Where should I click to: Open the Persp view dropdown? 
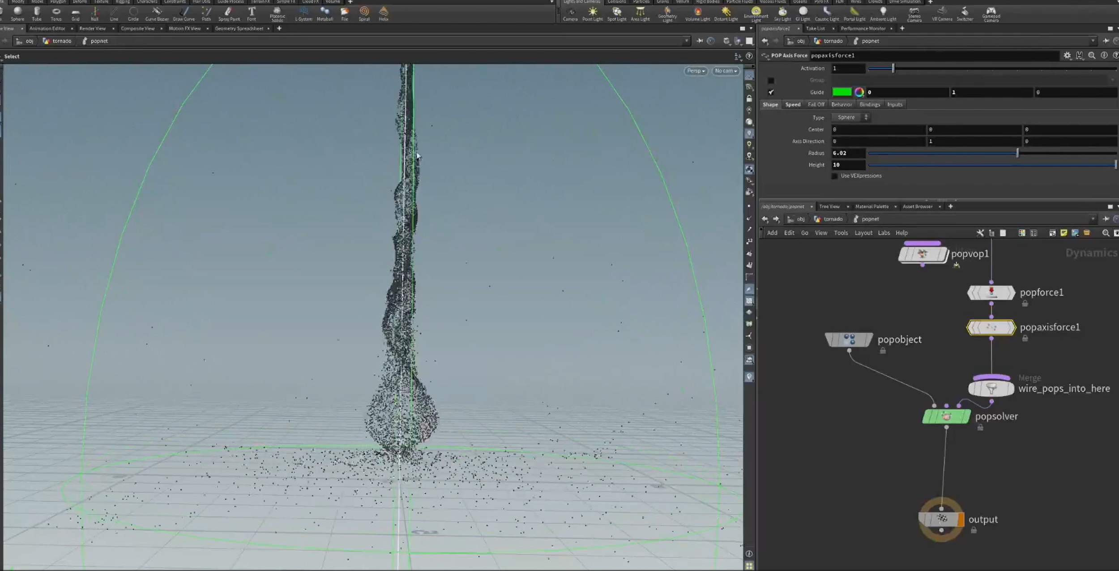point(695,71)
